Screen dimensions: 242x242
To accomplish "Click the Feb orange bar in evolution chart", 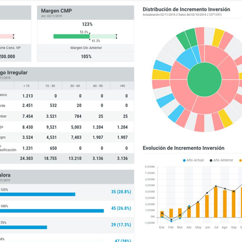I will pyautogui.click(x=171, y=213).
